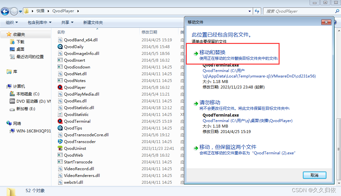
Task: Open the 包含到库中 menu
Action: click(x=39, y=22)
